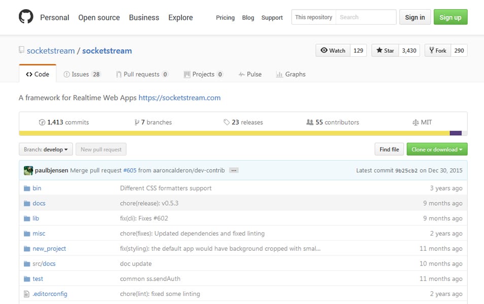
Task: View the 1,413 commits history
Action: 64,123
